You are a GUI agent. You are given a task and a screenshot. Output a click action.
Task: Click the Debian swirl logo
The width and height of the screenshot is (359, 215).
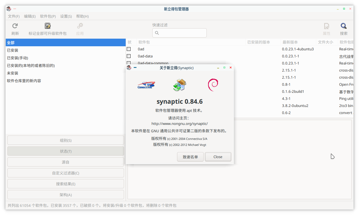(213, 85)
